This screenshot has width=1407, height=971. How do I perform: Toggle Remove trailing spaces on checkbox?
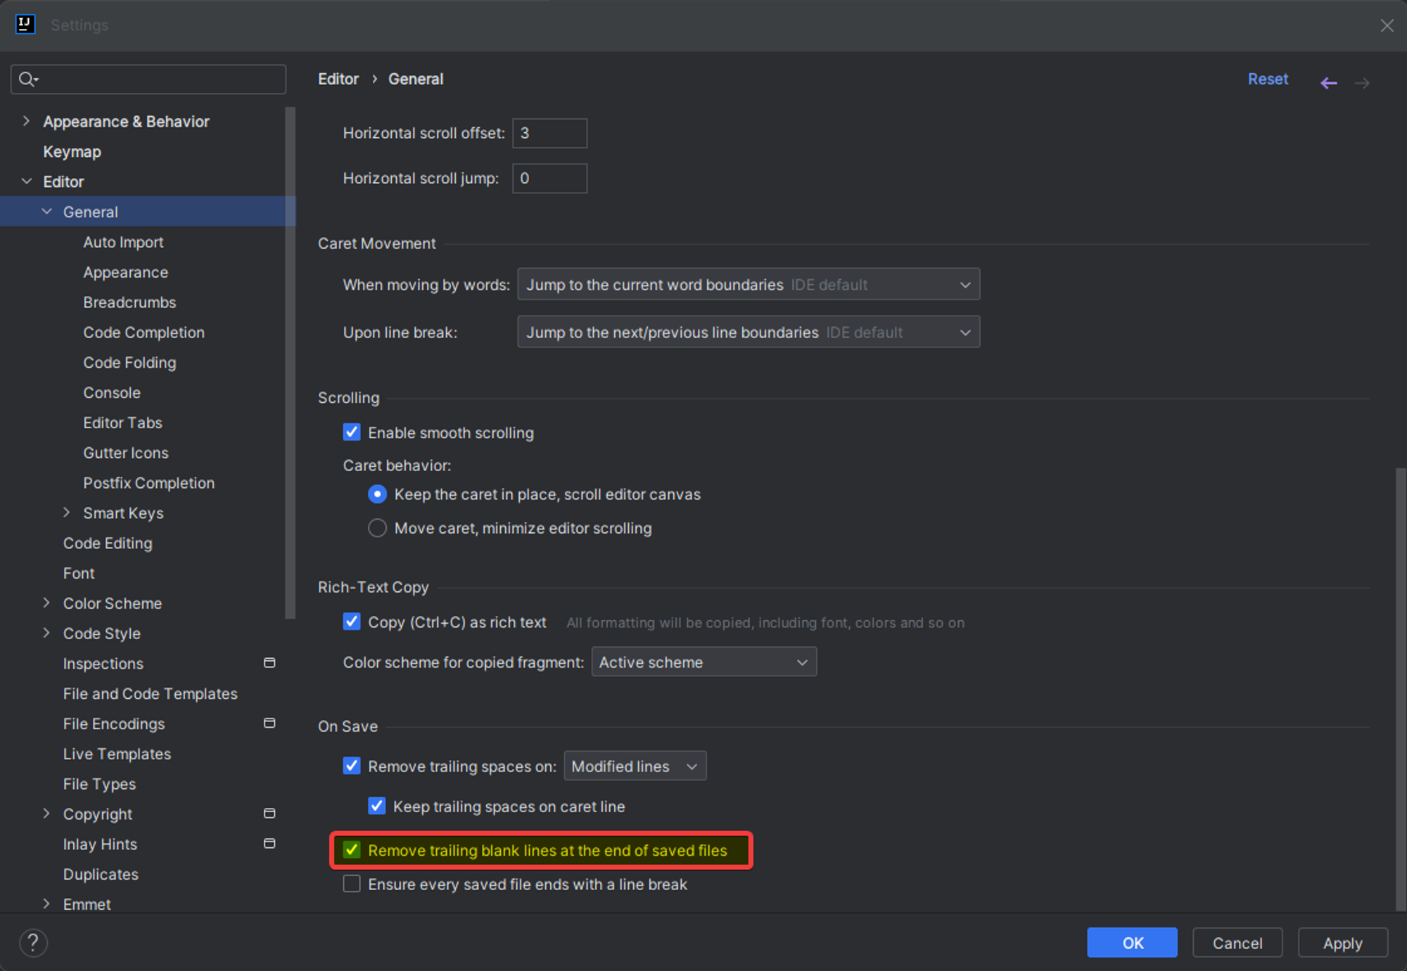point(352,766)
